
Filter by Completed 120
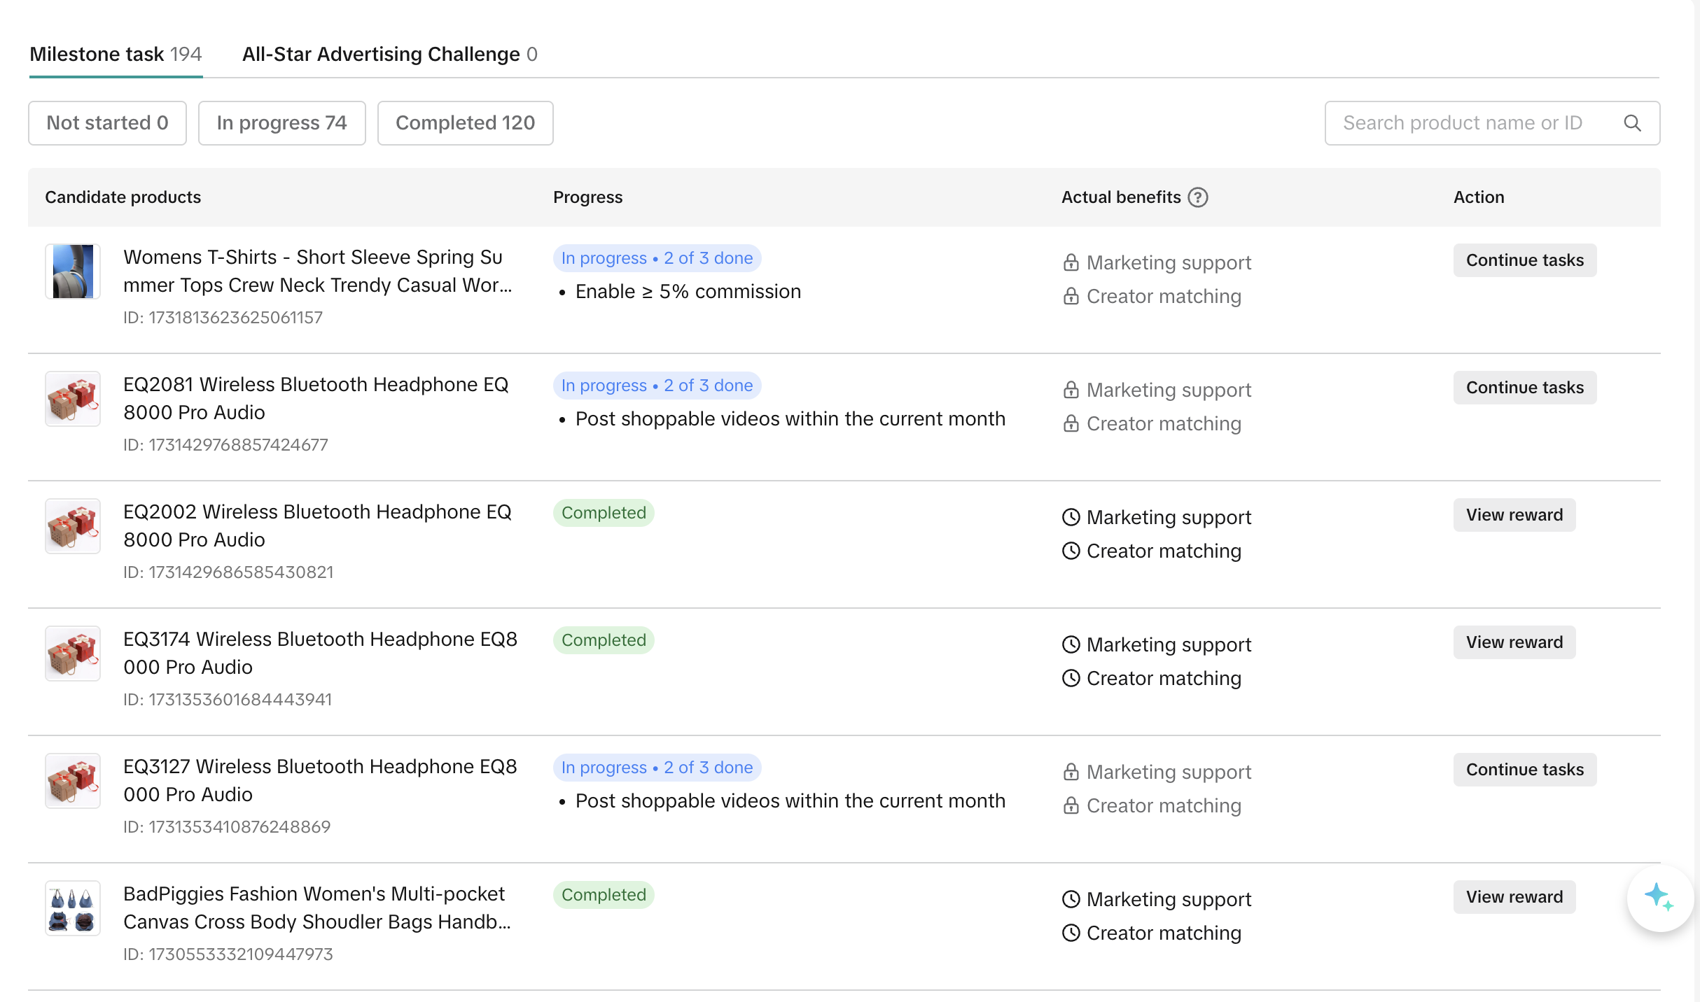465,123
